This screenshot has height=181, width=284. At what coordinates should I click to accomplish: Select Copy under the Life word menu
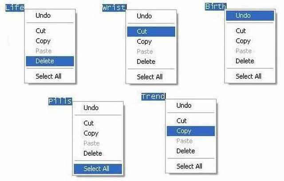[43, 41]
